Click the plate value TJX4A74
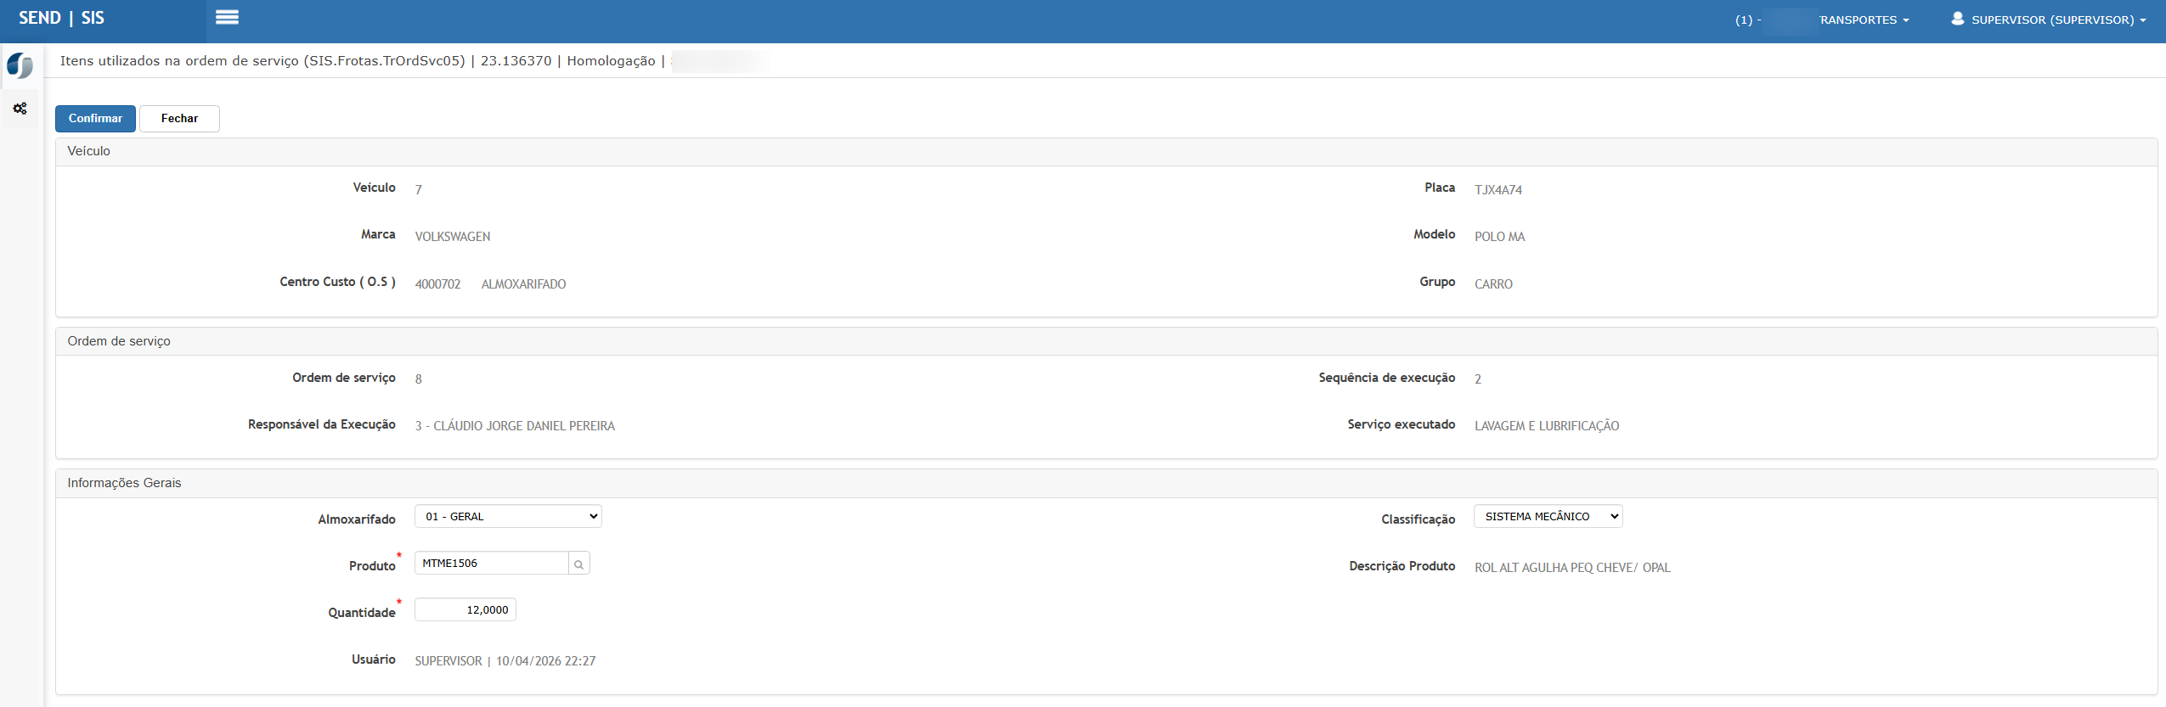2166x707 pixels. [1498, 190]
